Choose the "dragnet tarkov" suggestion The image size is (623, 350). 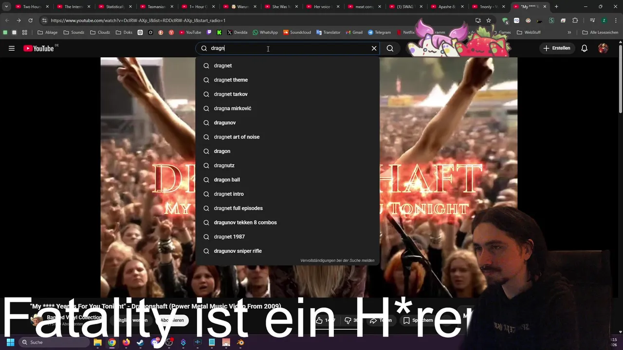(x=287, y=94)
